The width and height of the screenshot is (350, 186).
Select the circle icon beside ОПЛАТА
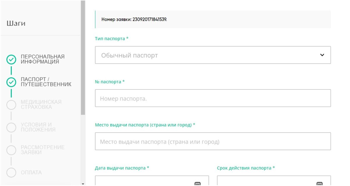coord(11,173)
